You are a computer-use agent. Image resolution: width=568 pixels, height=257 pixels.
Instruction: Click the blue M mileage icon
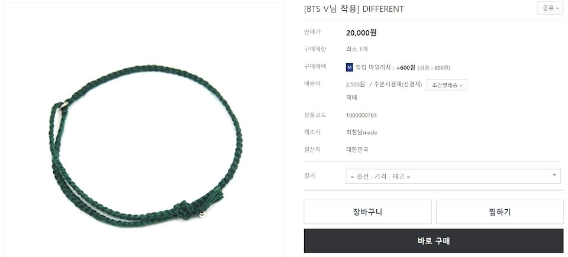tap(350, 67)
